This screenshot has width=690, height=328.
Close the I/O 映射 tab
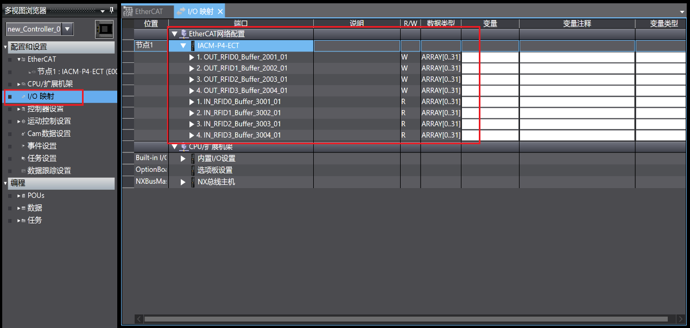(x=220, y=11)
